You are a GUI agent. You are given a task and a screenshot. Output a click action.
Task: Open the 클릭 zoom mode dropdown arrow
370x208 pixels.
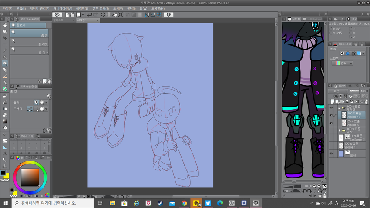(46, 102)
